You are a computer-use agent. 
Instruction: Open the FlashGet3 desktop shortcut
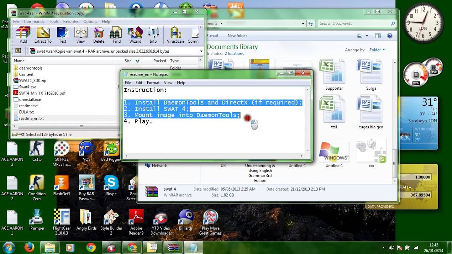[x=61, y=186]
